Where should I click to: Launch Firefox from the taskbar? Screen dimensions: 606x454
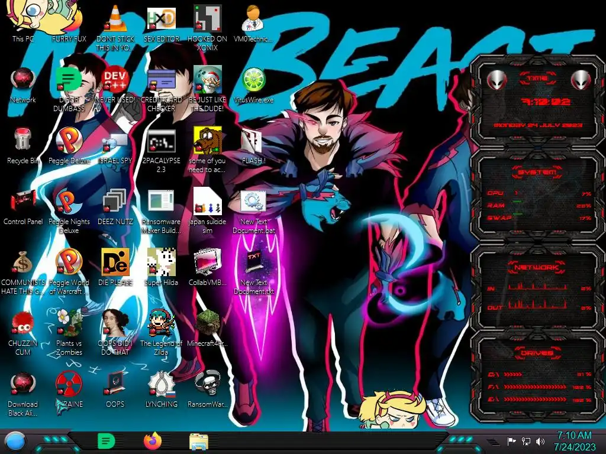pos(153,441)
